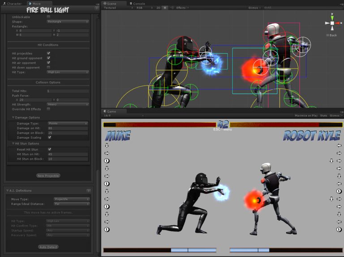Open the Hit Strength dropdown
The height and width of the screenshot is (257, 344).
click(x=68, y=104)
